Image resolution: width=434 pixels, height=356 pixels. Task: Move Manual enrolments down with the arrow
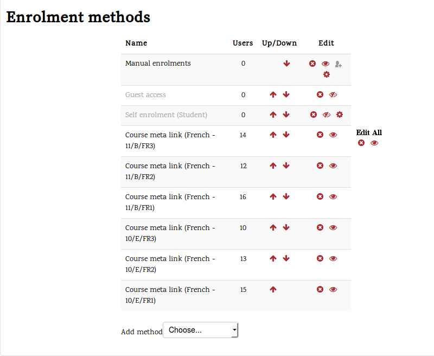(x=286, y=63)
